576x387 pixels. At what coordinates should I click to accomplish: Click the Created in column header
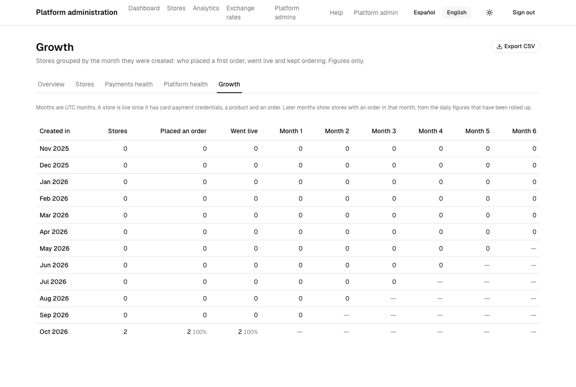click(x=55, y=131)
